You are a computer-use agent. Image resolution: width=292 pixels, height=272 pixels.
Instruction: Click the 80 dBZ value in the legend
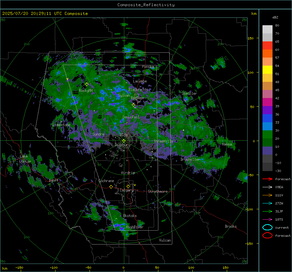(x=277, y=26)
